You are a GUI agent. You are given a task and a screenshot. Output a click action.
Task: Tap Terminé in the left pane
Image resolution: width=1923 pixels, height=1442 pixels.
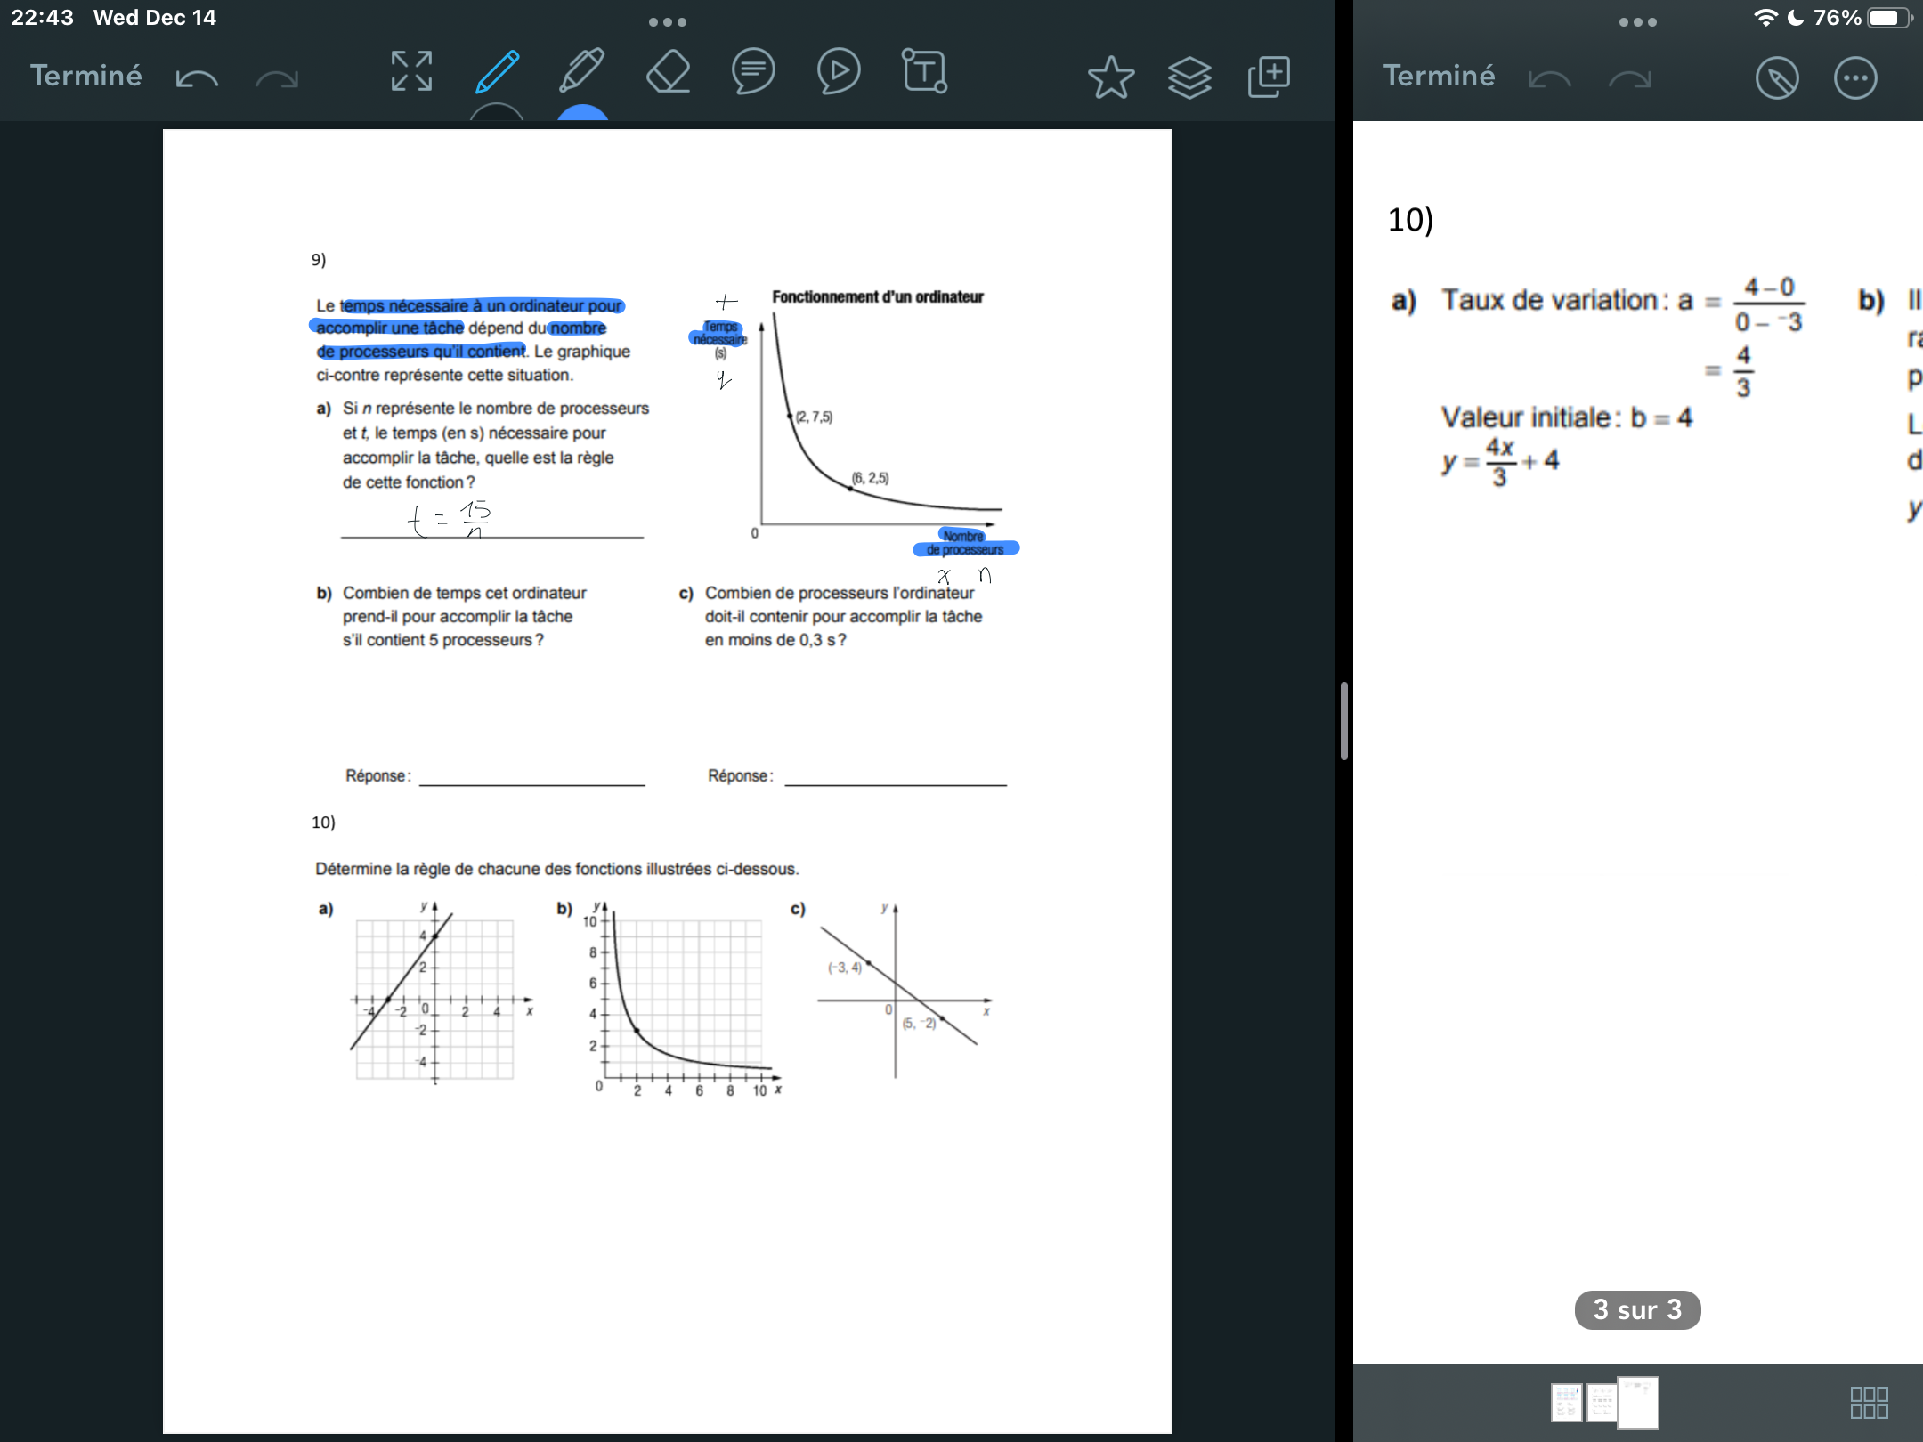point(86,76)
